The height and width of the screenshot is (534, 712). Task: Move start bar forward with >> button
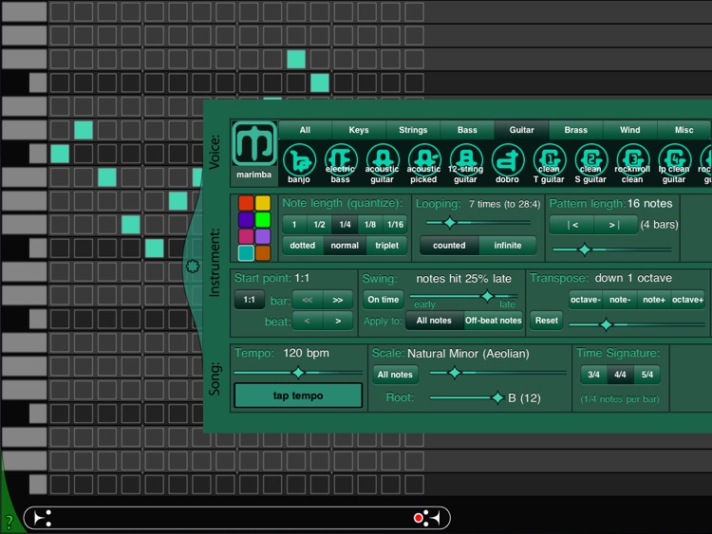[x=338, y=301]
